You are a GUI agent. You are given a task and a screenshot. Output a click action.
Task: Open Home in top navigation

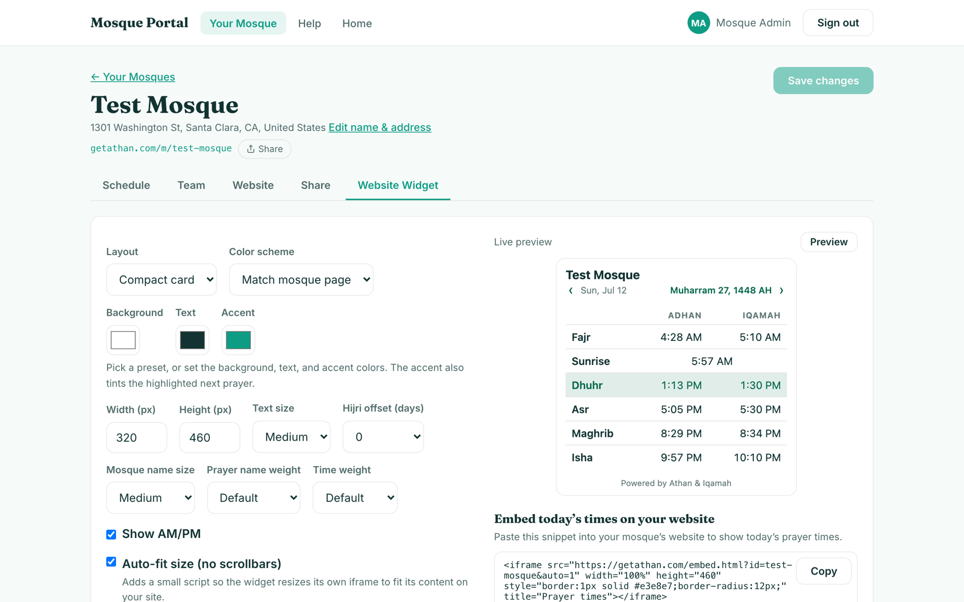[357, 23]
